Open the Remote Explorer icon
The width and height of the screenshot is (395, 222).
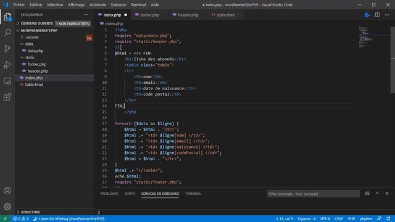click(x=7, y=81)
